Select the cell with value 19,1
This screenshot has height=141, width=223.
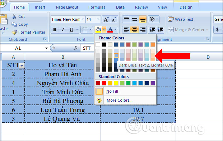(138, 110)
